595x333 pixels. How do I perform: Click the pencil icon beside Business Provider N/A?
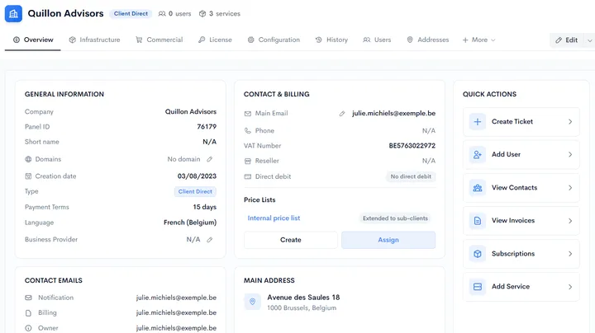(209, 240)
